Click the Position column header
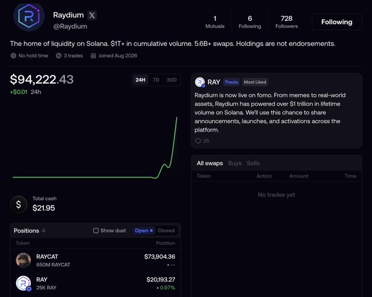The width and height of the screenshot is (372, 297). coord(166,243)
